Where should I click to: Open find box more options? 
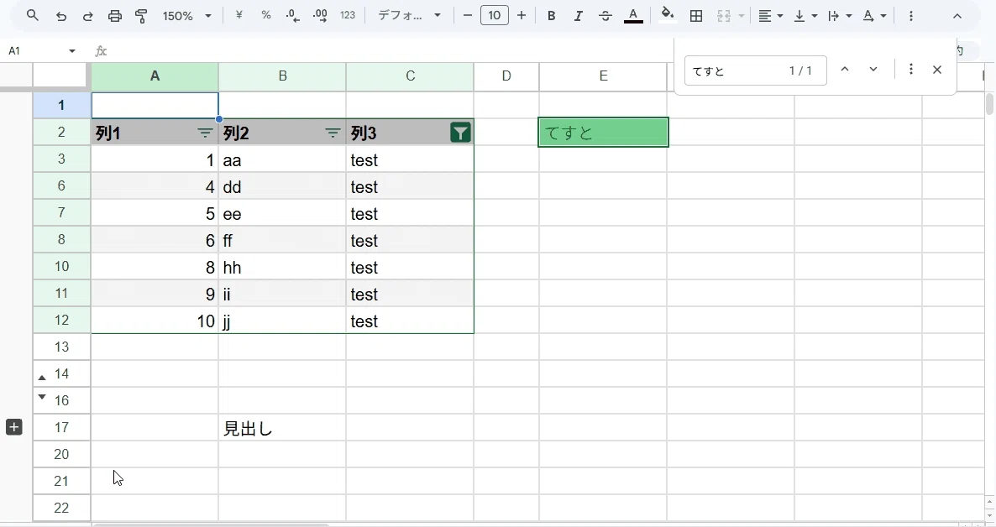(911, 69)
